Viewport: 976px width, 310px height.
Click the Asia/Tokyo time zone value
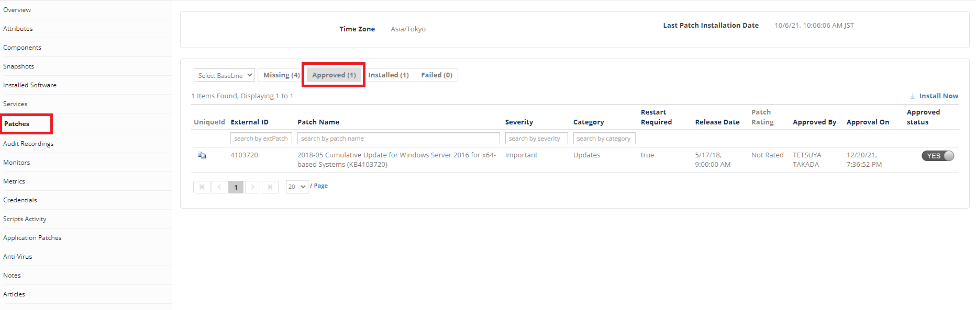pos(408,29)
